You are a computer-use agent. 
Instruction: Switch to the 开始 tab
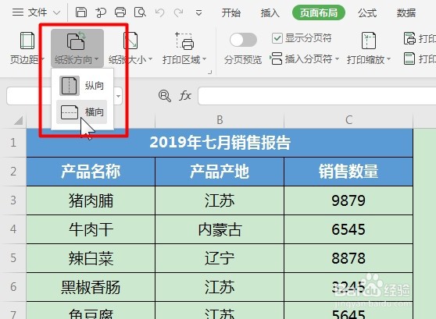pos(231,12)
